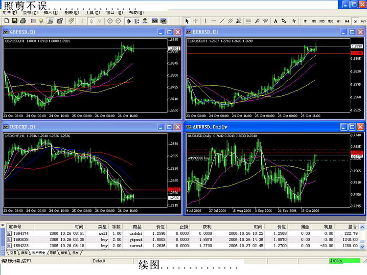Select the Crosshair tool
The image size is (367, 275).
pyautogui.click(x=195, y=21)
